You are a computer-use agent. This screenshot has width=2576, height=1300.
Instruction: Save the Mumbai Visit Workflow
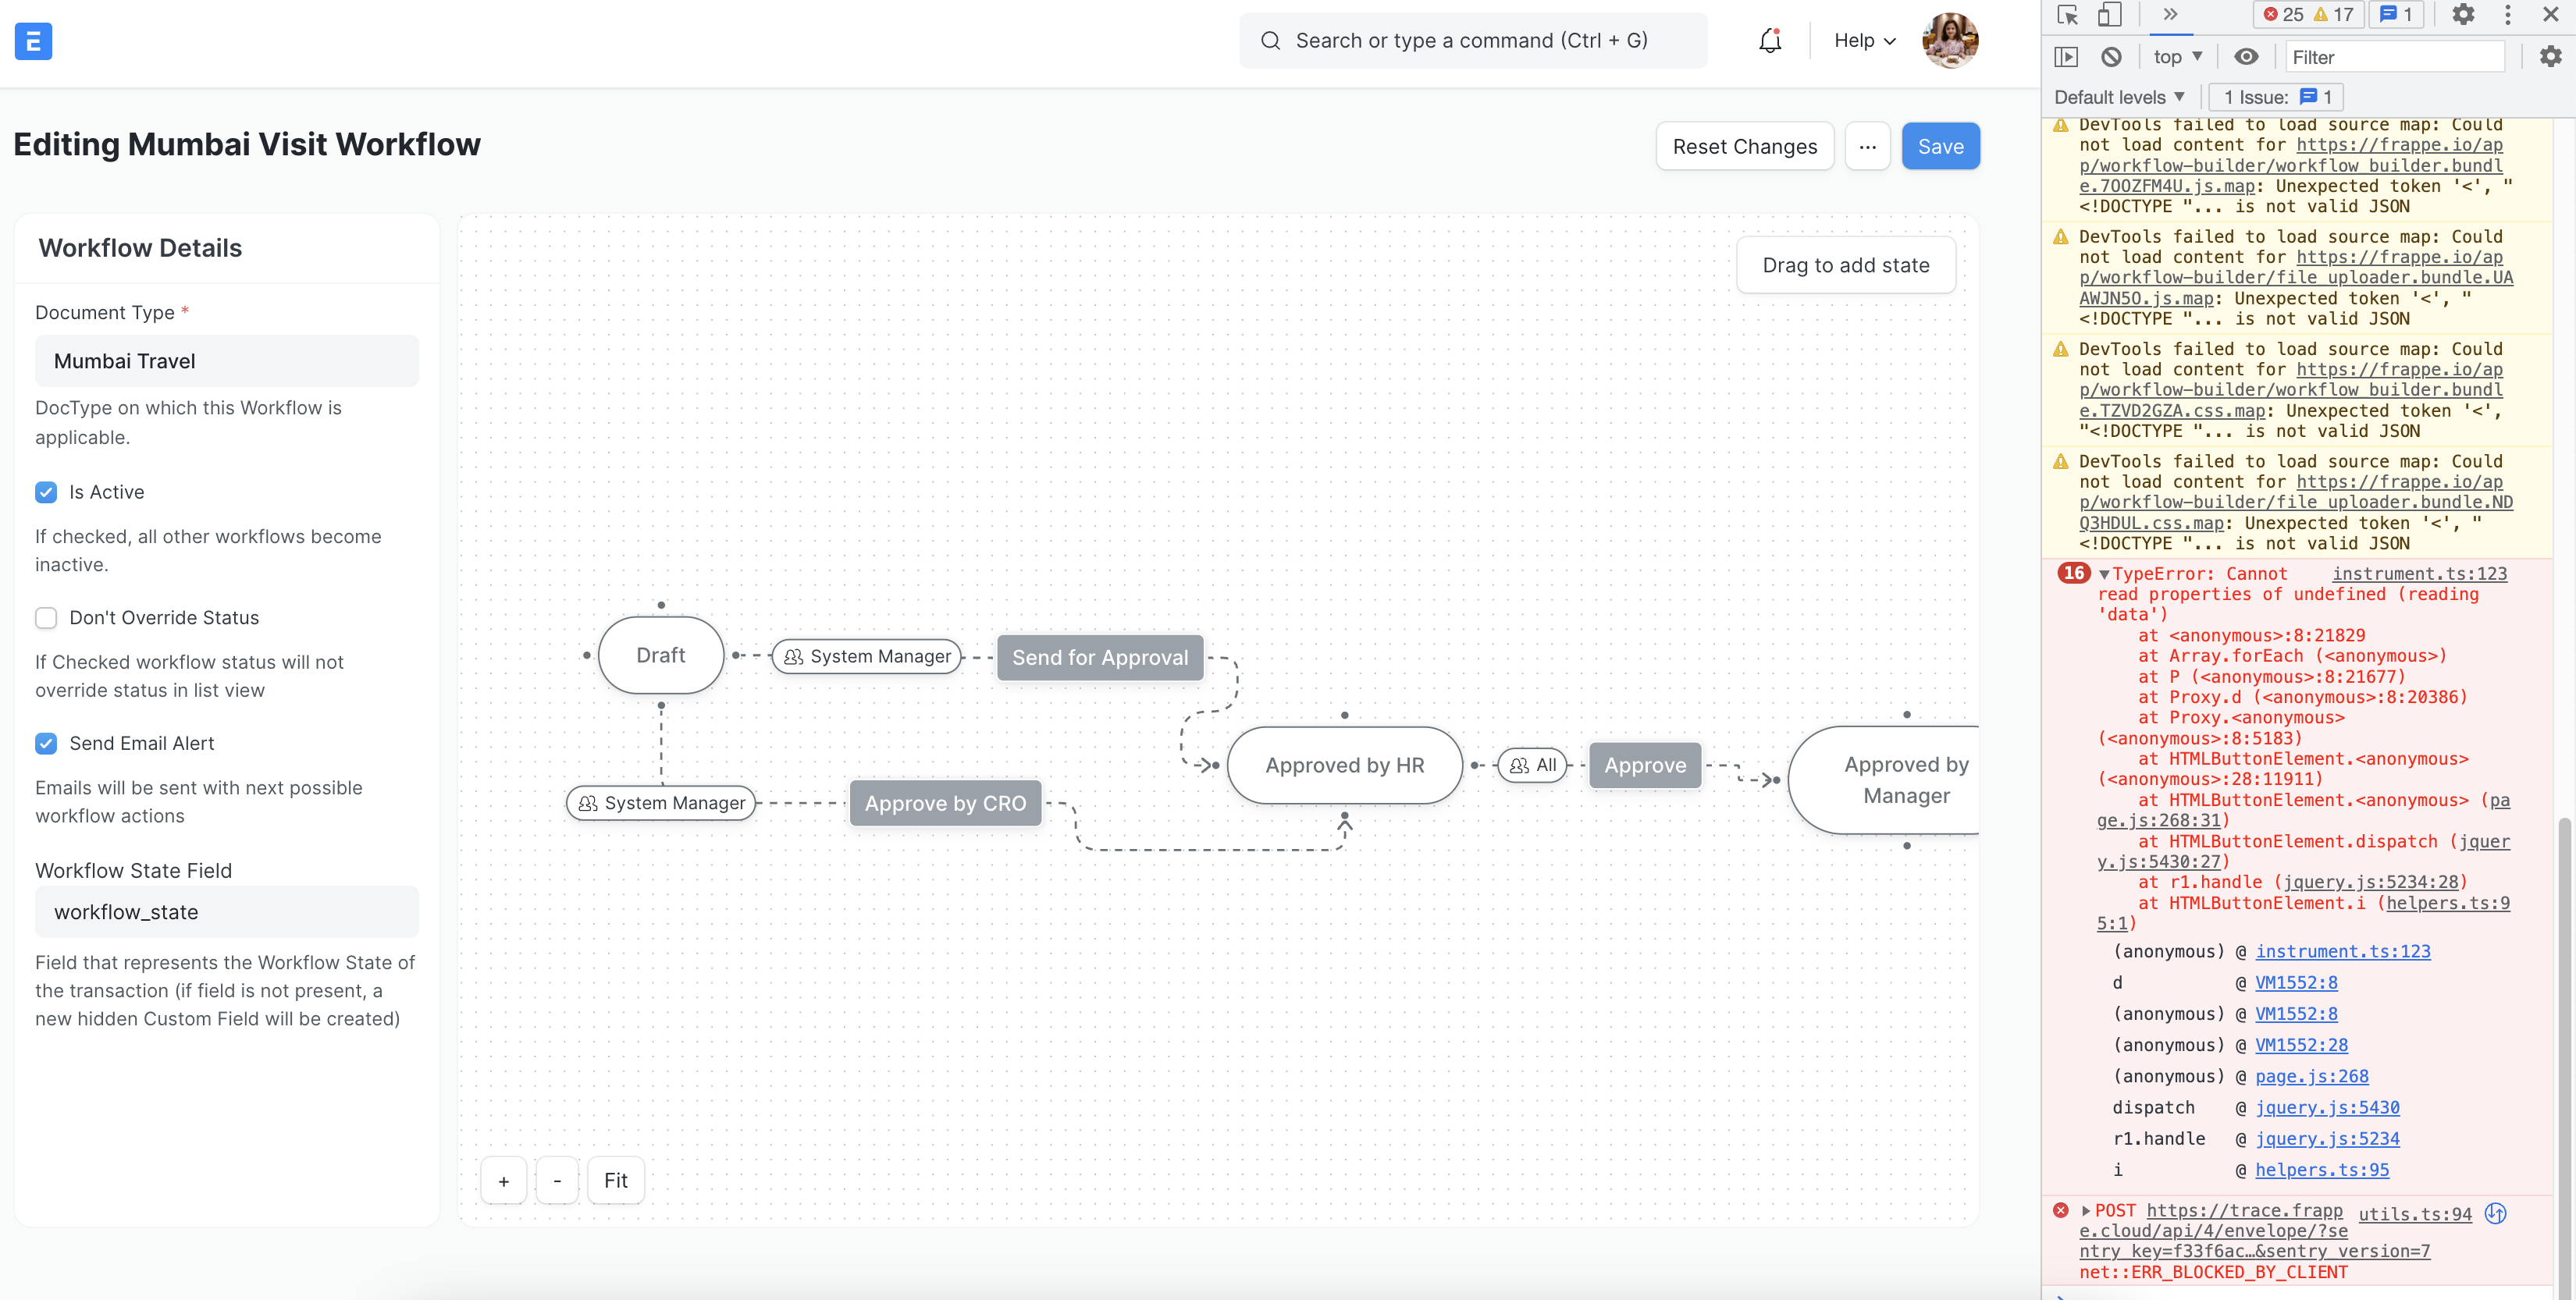click(1940, 146)
